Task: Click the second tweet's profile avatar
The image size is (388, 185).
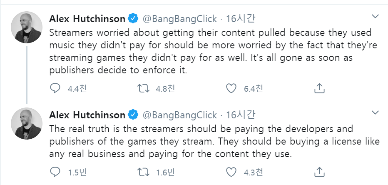Action: click(x=26, y=123)
